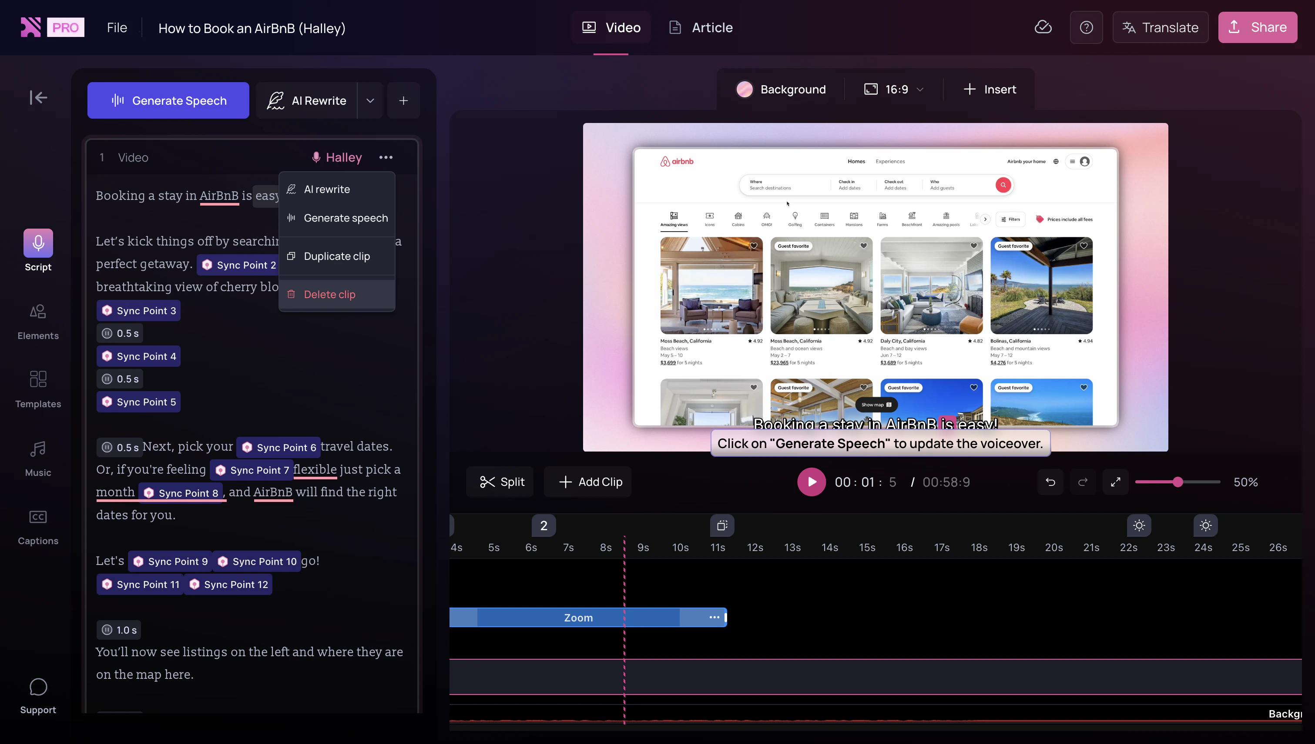1315x744 pixels.
Task: Switch to the Video tab
Action: 611,27
